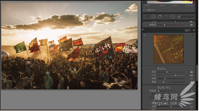This screenshot has height=111, width=199.
Task: Select the Red Eye Correction tool
Action: (160, 17)
